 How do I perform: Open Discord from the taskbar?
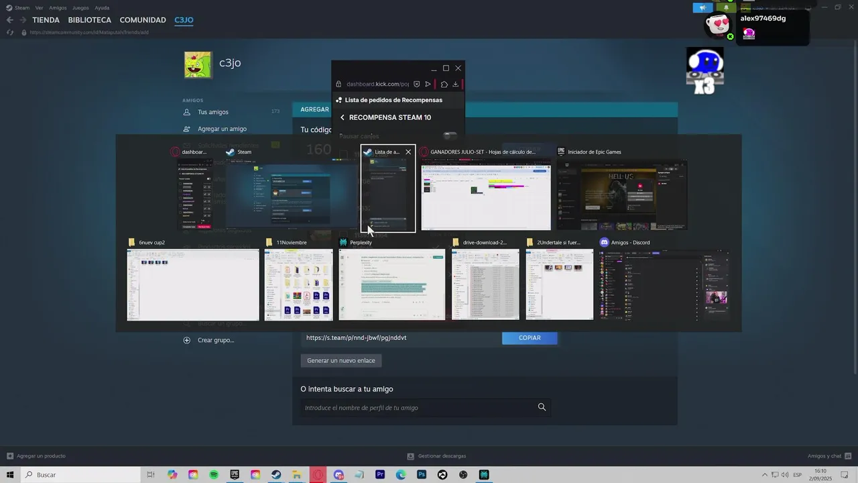[339, 475]
